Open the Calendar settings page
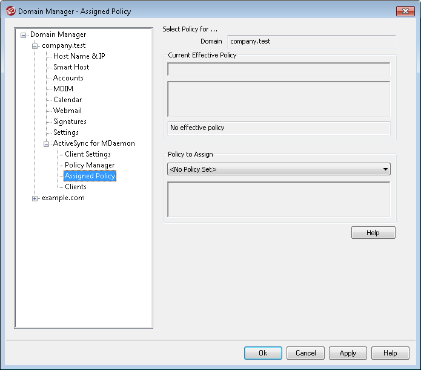This screenshot has height=370, width=421. (x=67, y=100)
